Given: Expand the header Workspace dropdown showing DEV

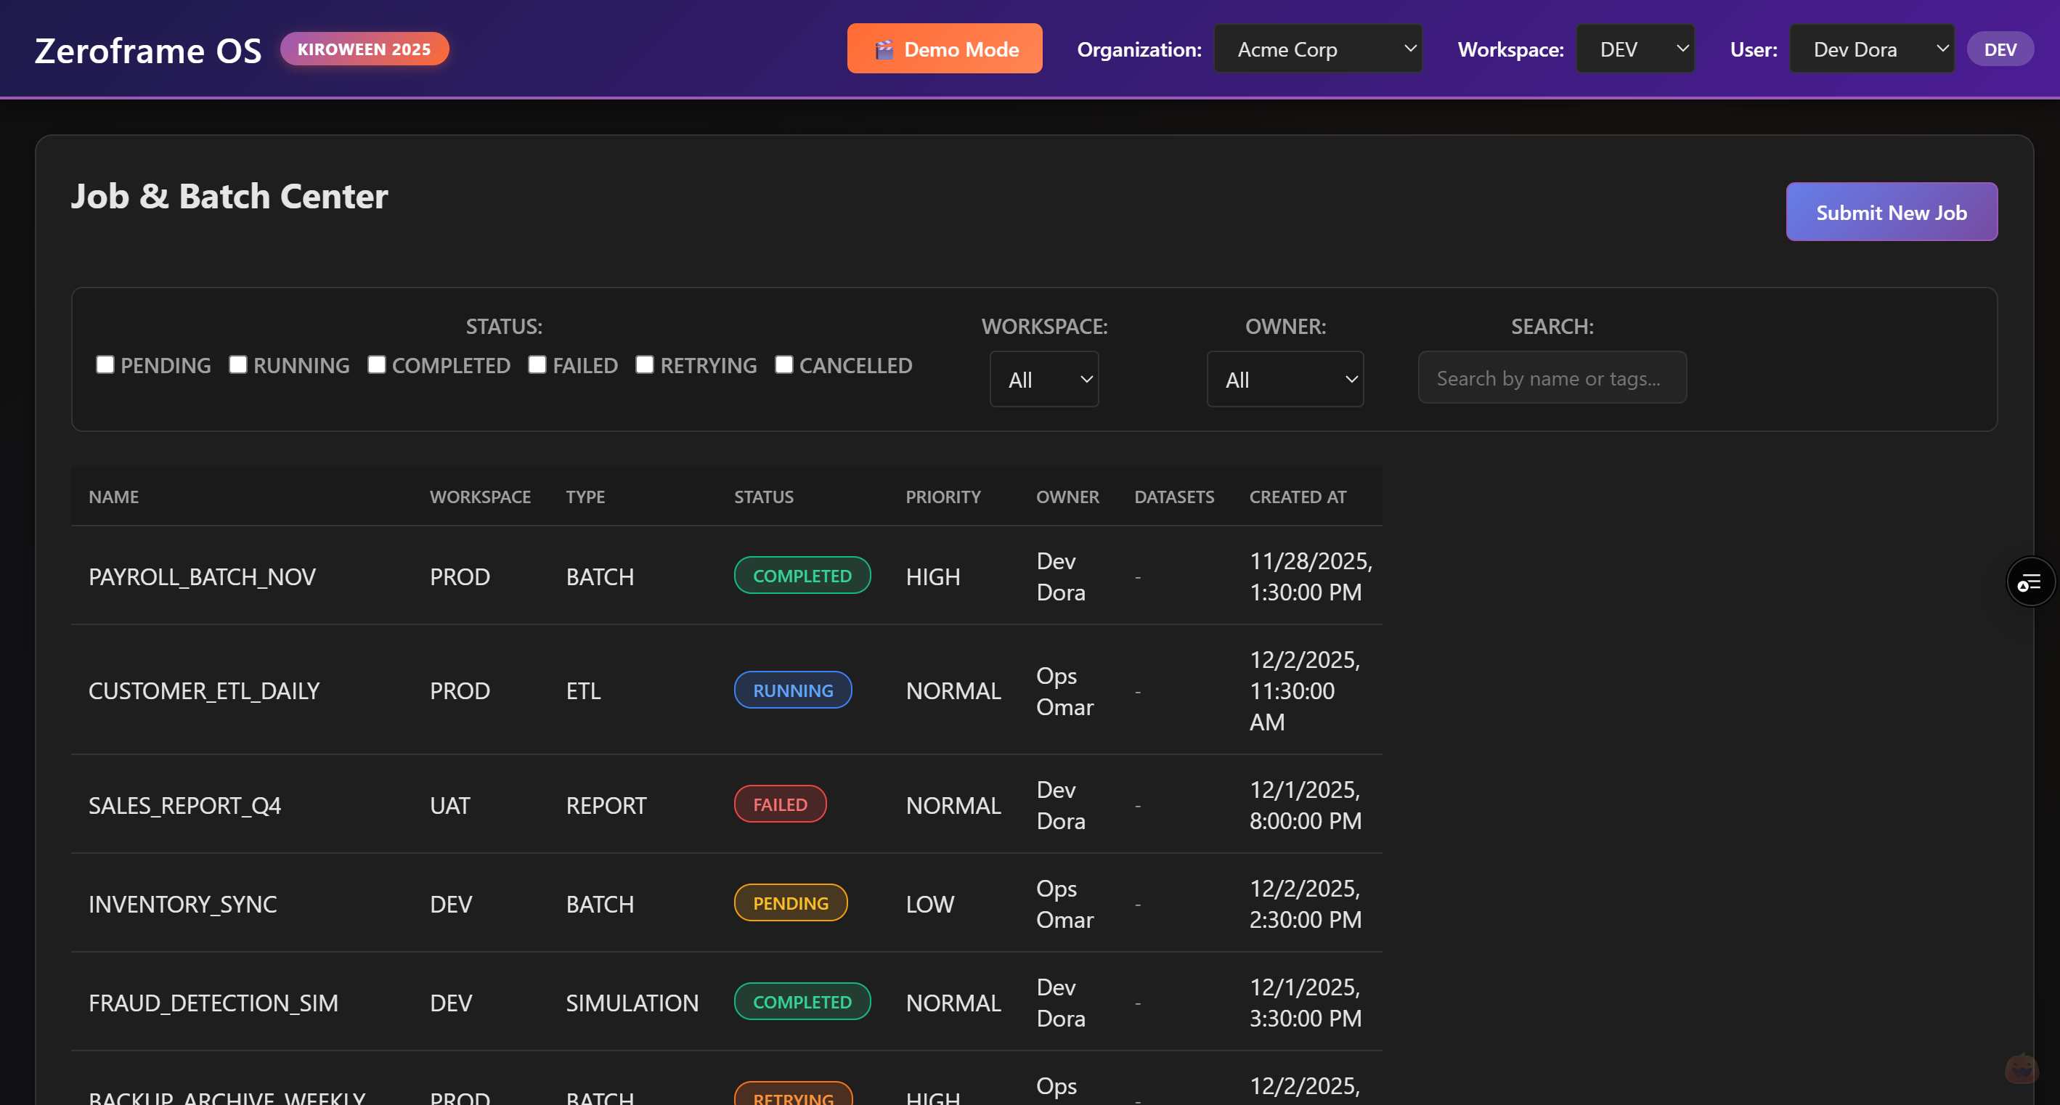Looking at the screenshot, I should (1634, 49).
